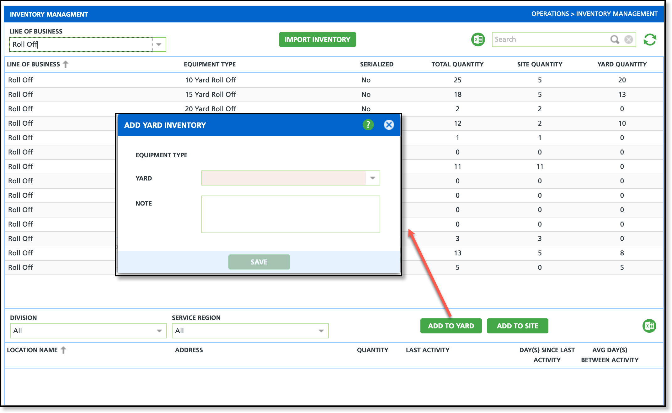The height and width of the screenshot is (413, 672).
Task: Open the Service Region dropdown
Action: (321, 331)
